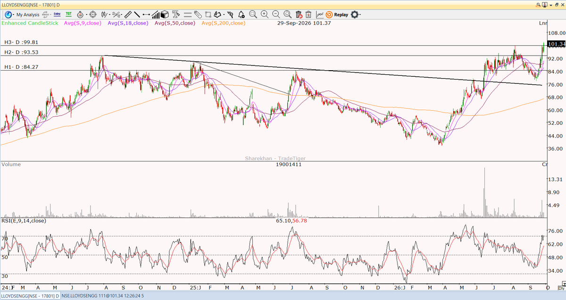Click the Replay button
Viewport: 566px width, 300px height.
[x=337, y=15]
